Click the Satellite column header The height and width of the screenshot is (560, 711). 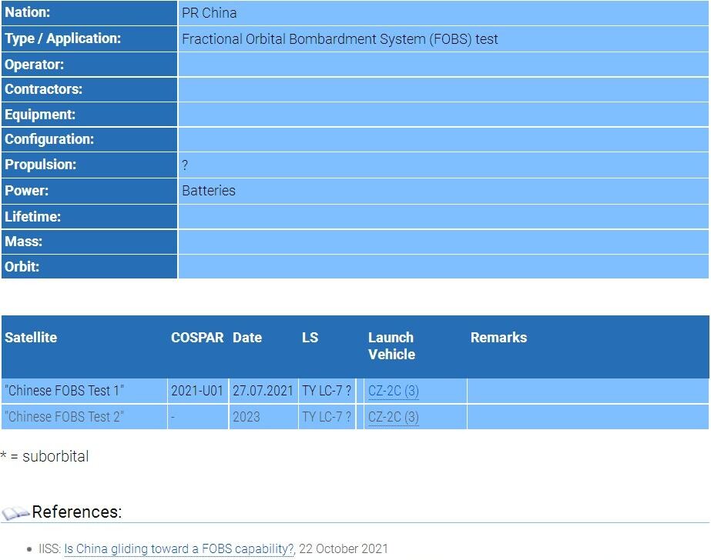pos(31,338)
